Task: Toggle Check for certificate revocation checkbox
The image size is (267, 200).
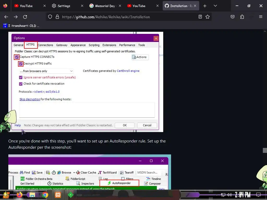Action: pos(21,84)
